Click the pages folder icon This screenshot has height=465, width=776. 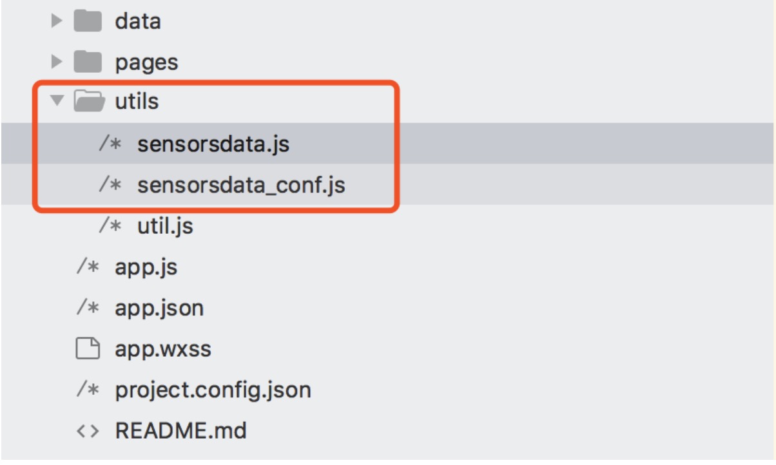88,62
